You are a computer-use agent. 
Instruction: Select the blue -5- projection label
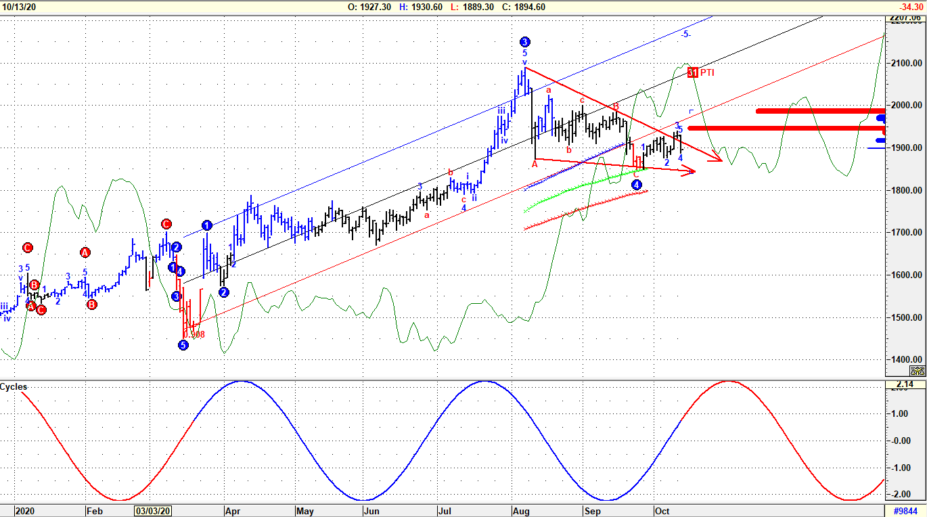point(686,35)
